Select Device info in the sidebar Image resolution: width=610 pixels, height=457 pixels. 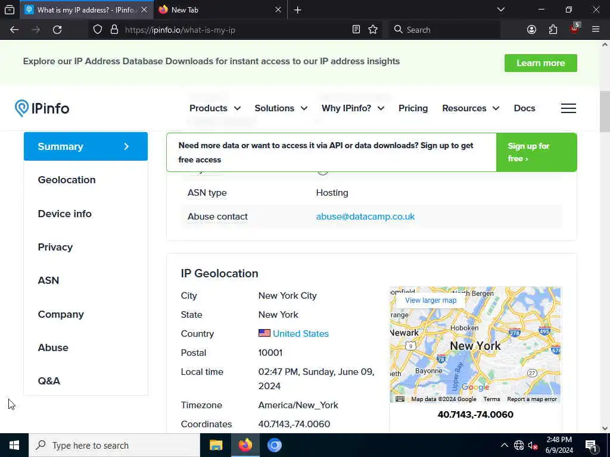pos(64,214)
